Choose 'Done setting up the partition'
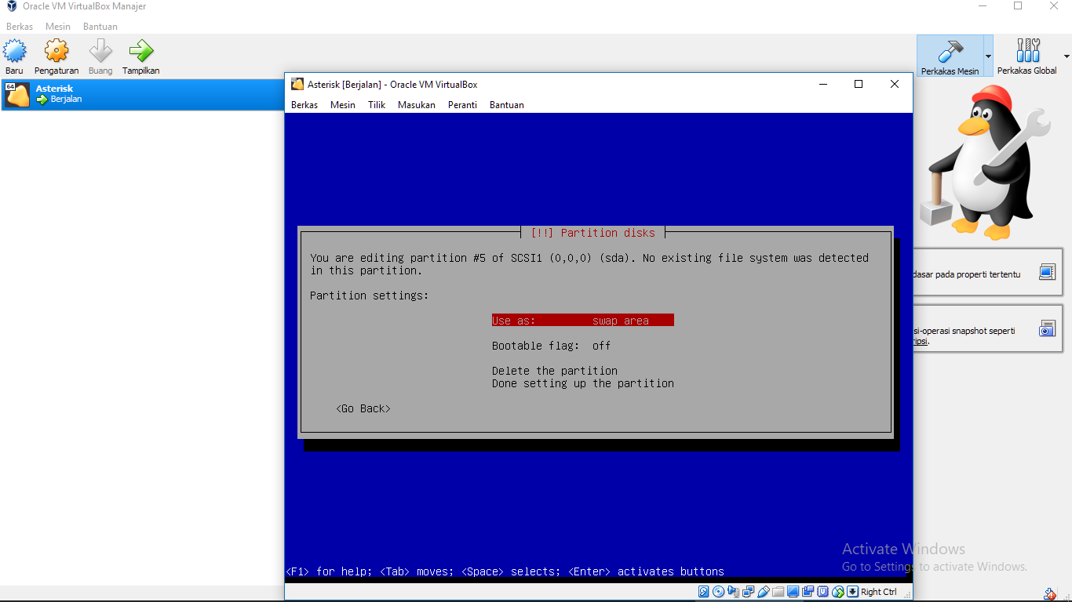The width and height of the screenshot is (1072, 602). click(x=583, y=383)
